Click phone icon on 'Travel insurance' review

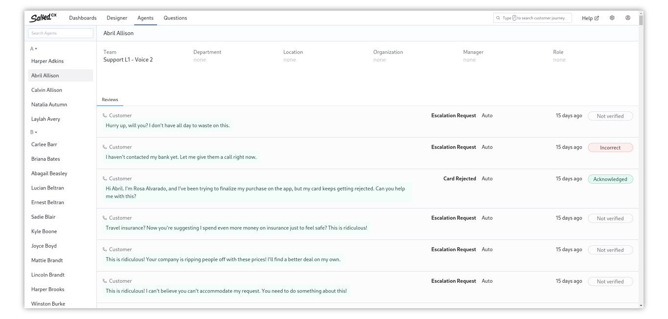105,218
